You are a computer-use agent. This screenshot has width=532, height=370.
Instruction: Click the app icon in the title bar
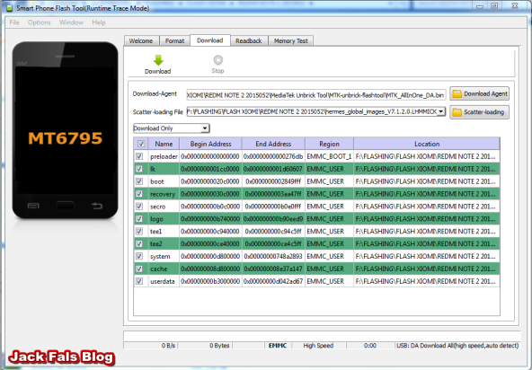point(9,8)
